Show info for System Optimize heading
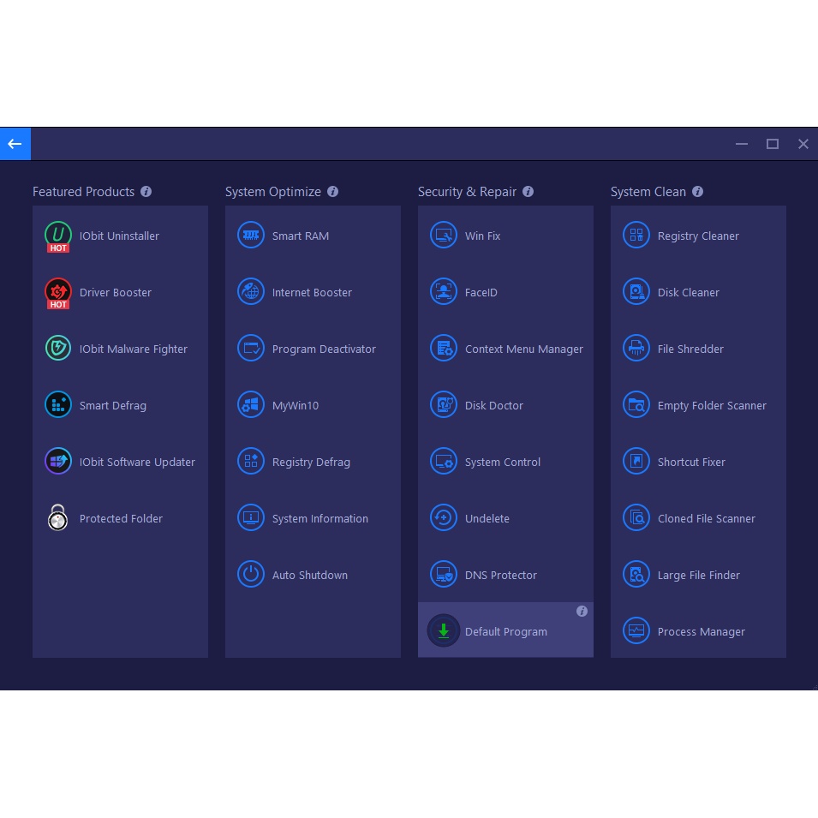This screenshot has height=818, width=818. (332, 192)
